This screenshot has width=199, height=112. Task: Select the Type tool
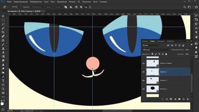[x=3, y=81]
